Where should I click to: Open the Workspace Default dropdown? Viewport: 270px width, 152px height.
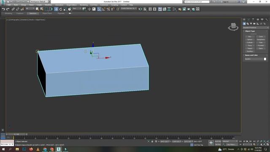click(39, 2)
